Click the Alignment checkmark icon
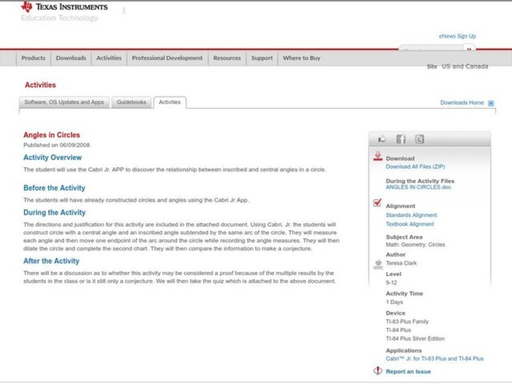The image size is (512, 384). coord(378,204)
